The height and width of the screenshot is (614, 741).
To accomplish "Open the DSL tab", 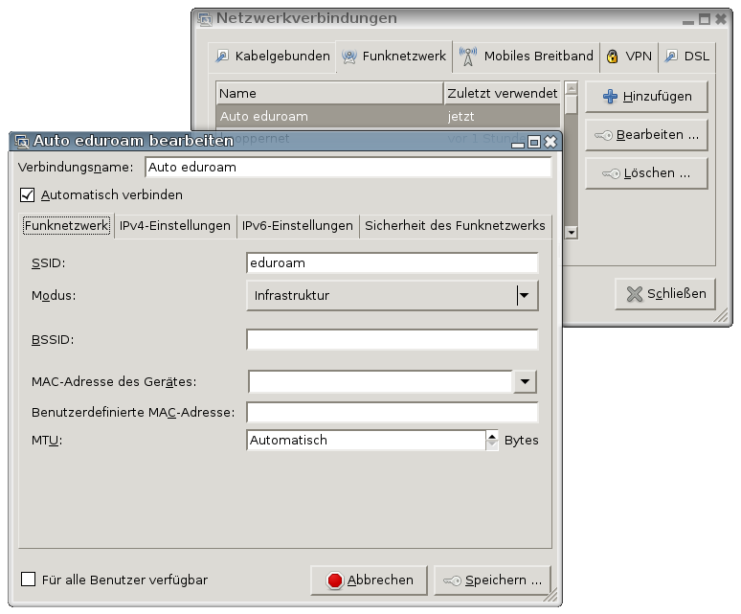I will pyautogui.click(x=686, y=57).
